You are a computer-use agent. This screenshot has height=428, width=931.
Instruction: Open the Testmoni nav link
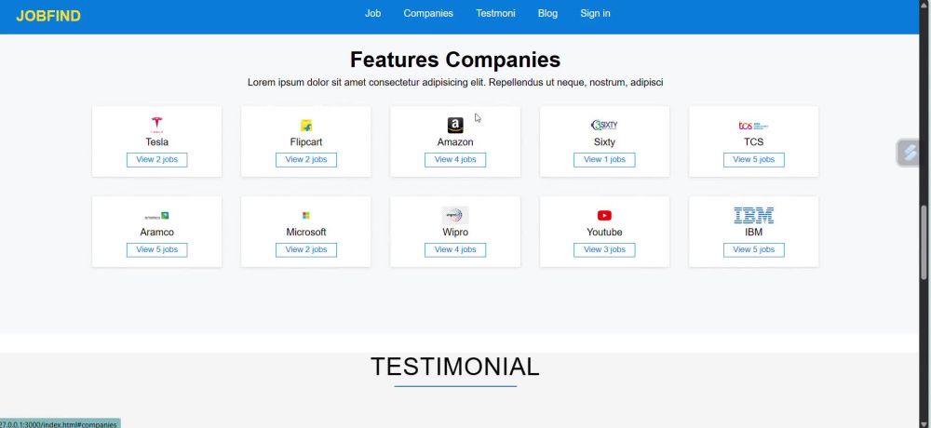click(495, 13)
